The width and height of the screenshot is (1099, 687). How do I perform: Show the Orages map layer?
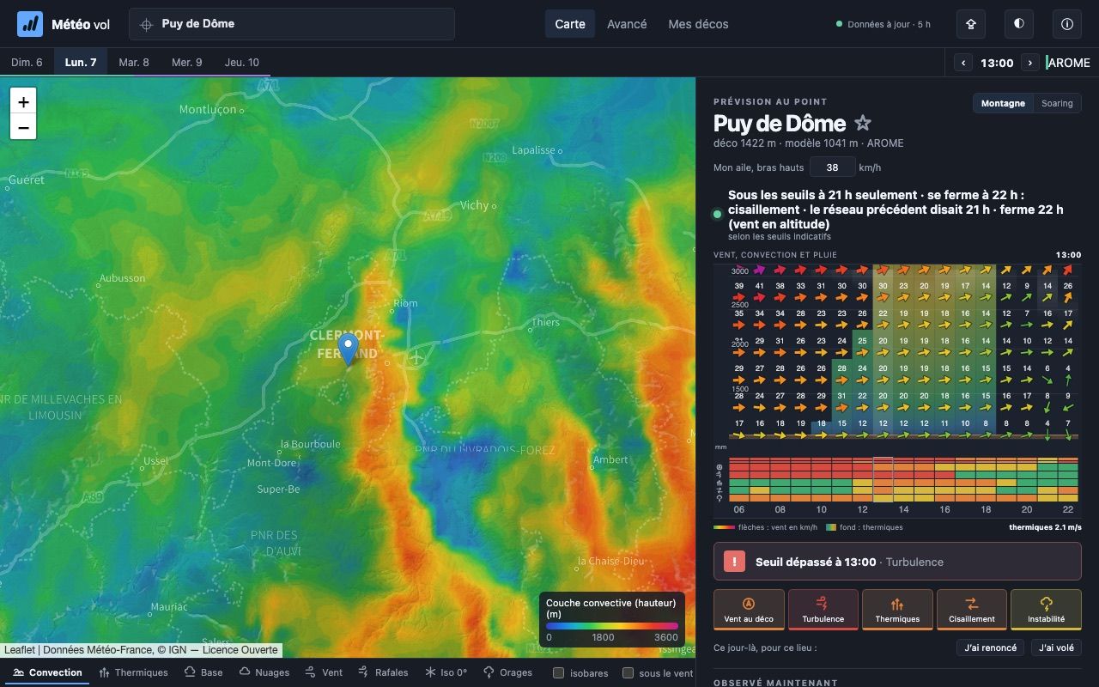[x=508, y=672]
